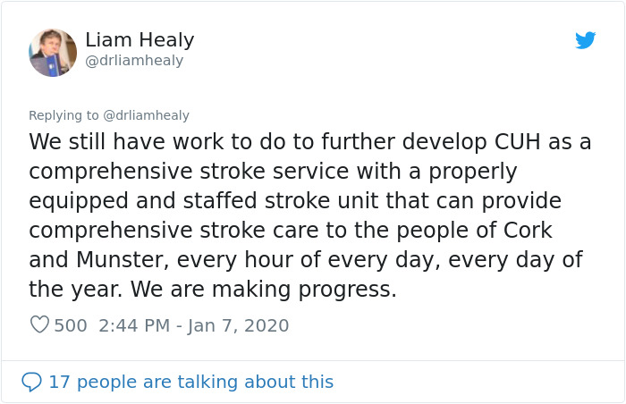Image resolution: width=626 pixels, height=404 pixels.
Task: Open '17 people are talking about this'
Action: (191, 382)
